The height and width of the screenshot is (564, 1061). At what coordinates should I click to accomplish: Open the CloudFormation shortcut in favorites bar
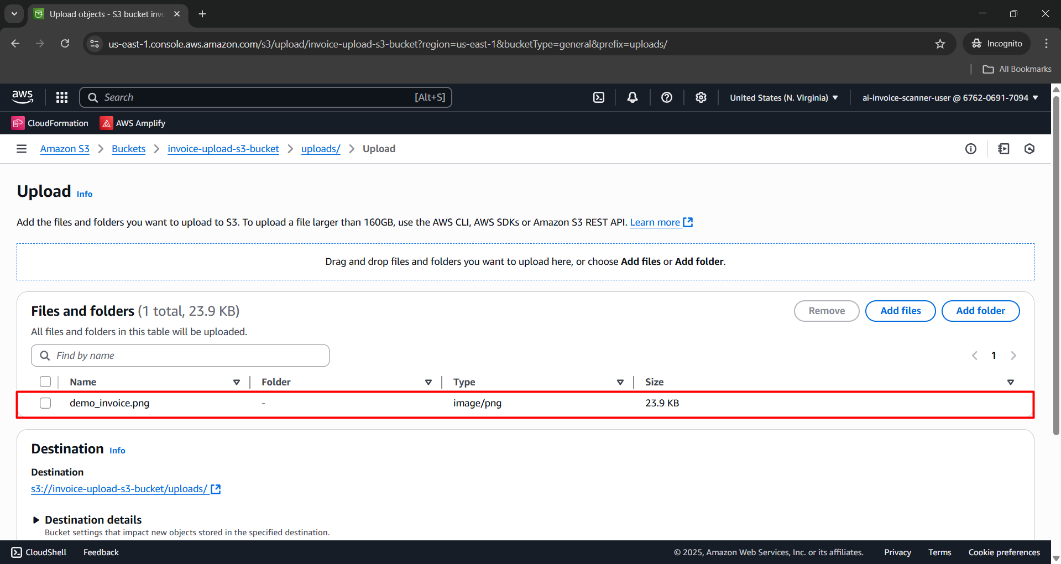[50, 123]
